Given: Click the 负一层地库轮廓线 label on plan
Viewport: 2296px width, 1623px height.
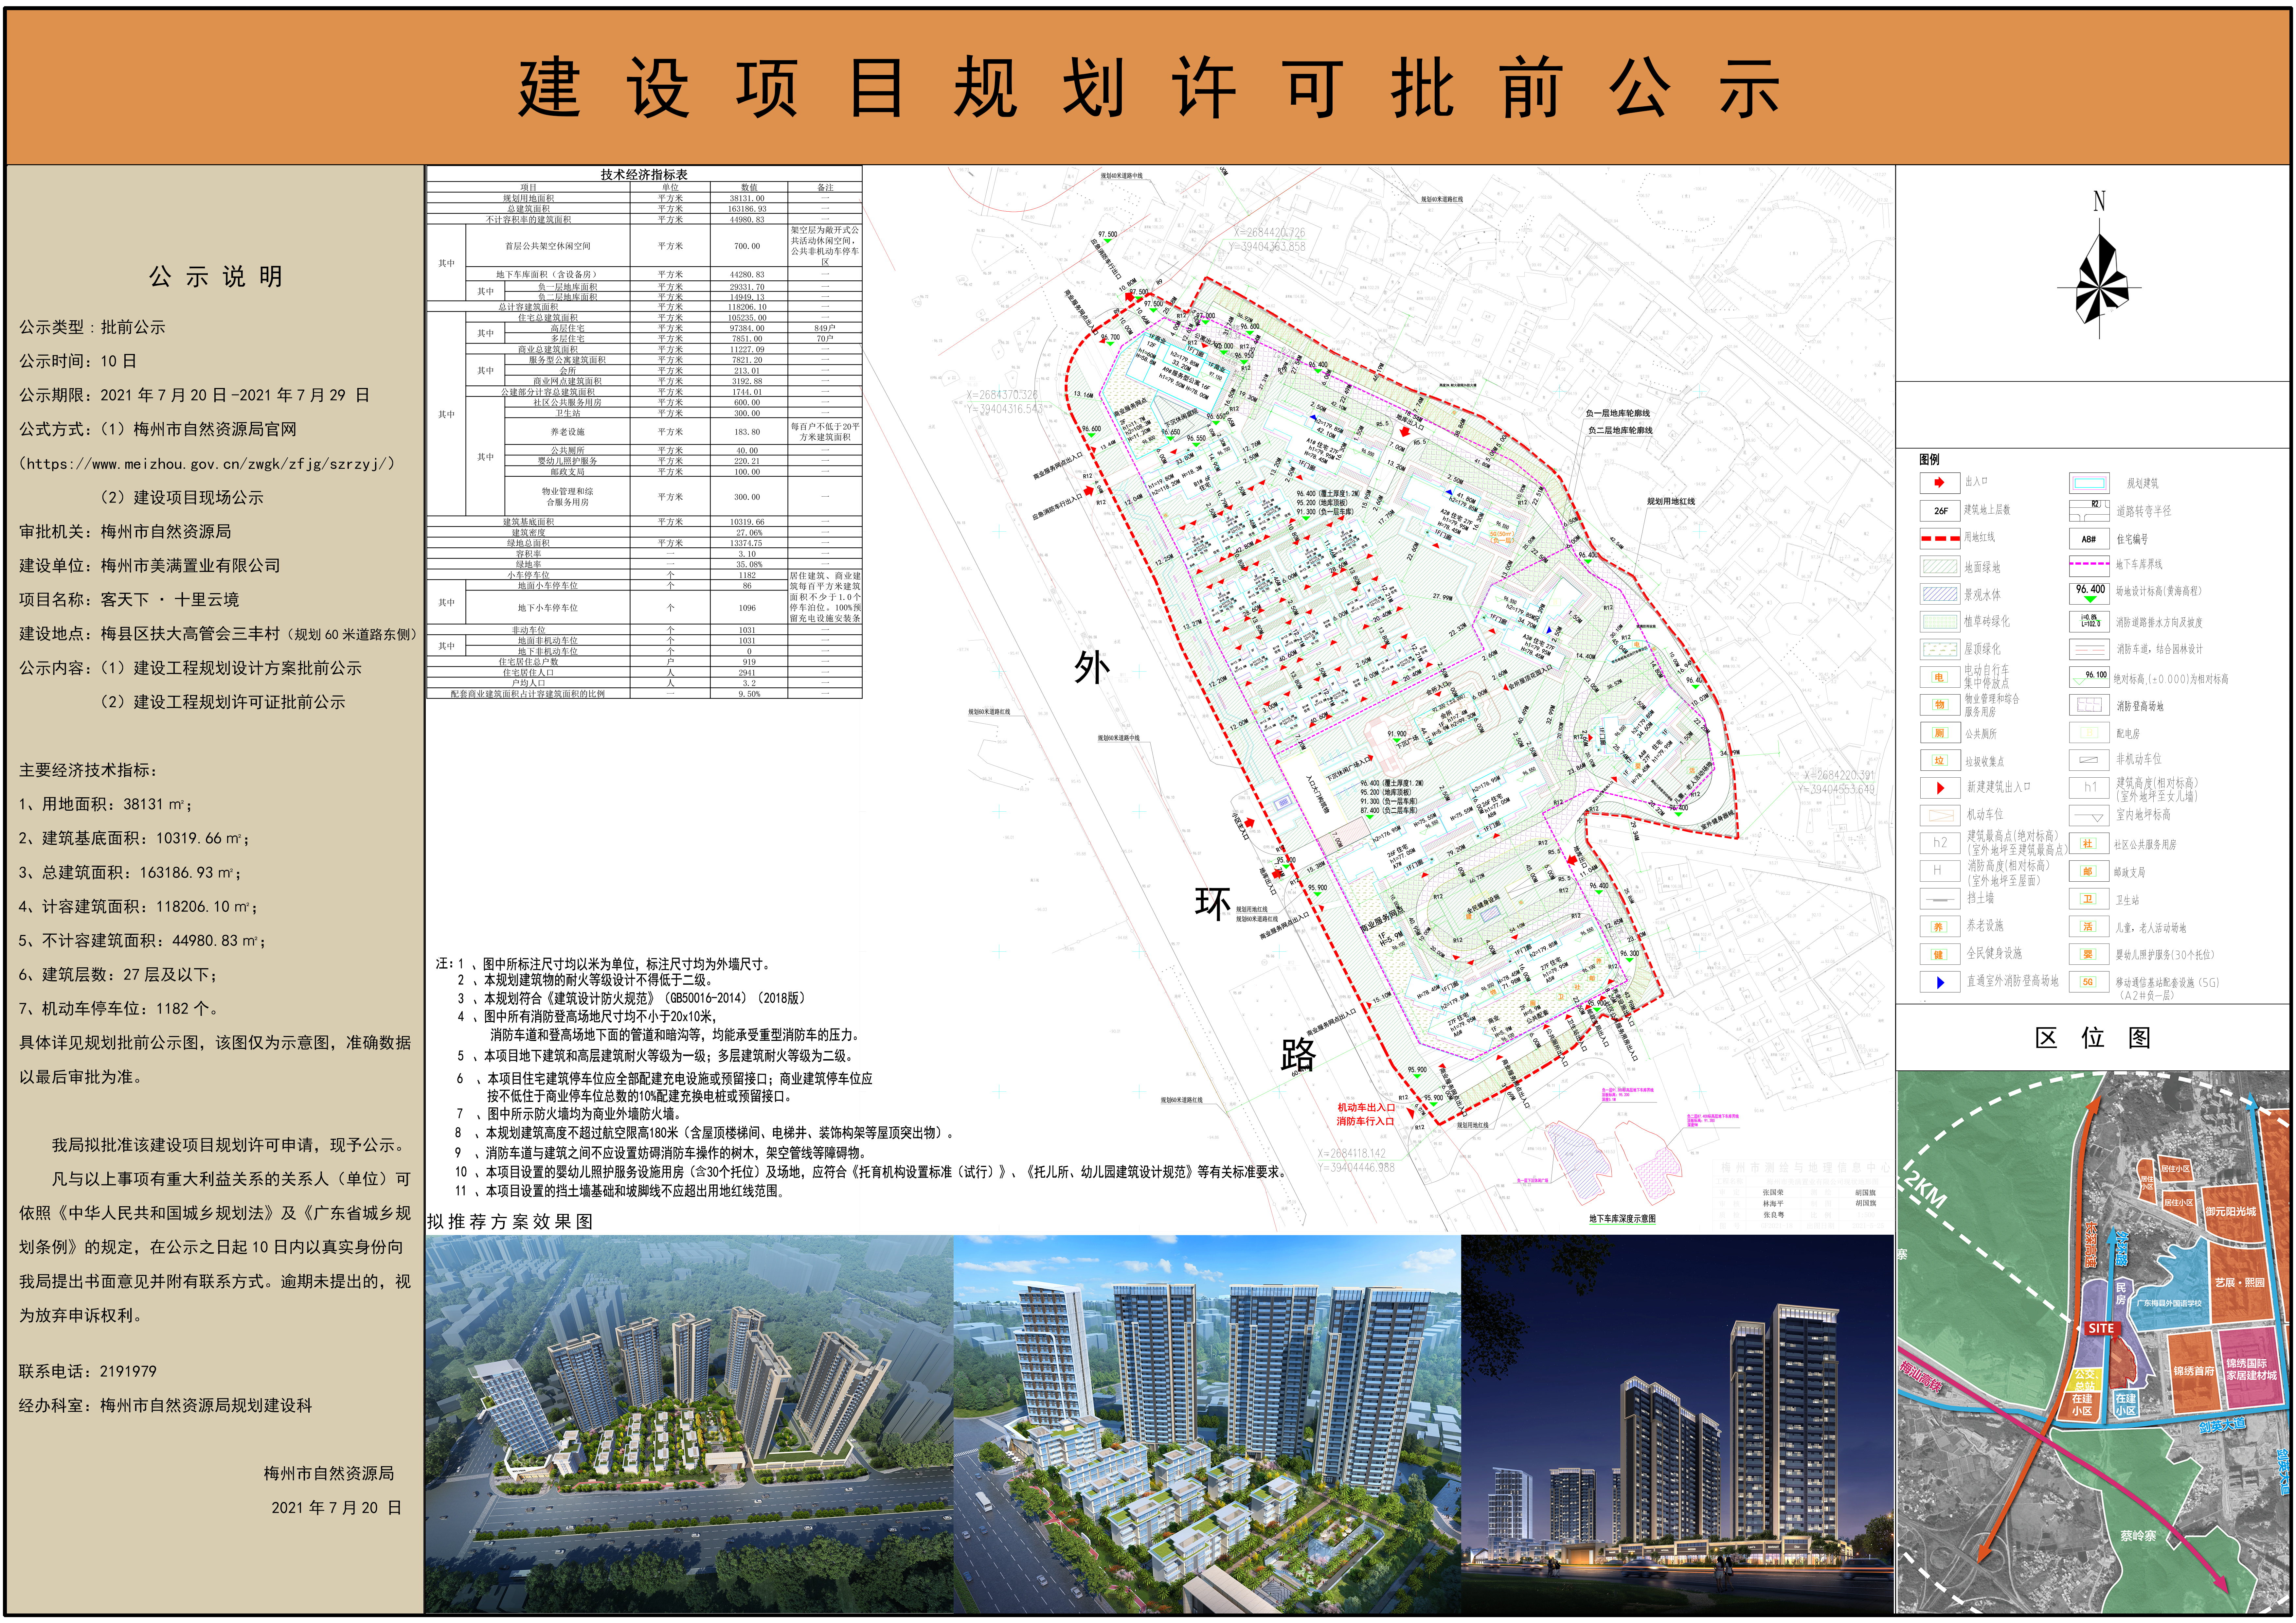Looking at the screenshot, I should tap(1618, 413).
